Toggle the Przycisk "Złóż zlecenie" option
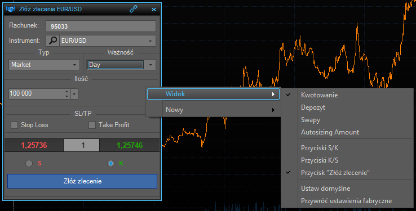Screen dimensions: 416x211 347,173
